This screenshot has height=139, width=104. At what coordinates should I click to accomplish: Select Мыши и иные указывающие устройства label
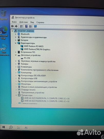pos(39,87)
